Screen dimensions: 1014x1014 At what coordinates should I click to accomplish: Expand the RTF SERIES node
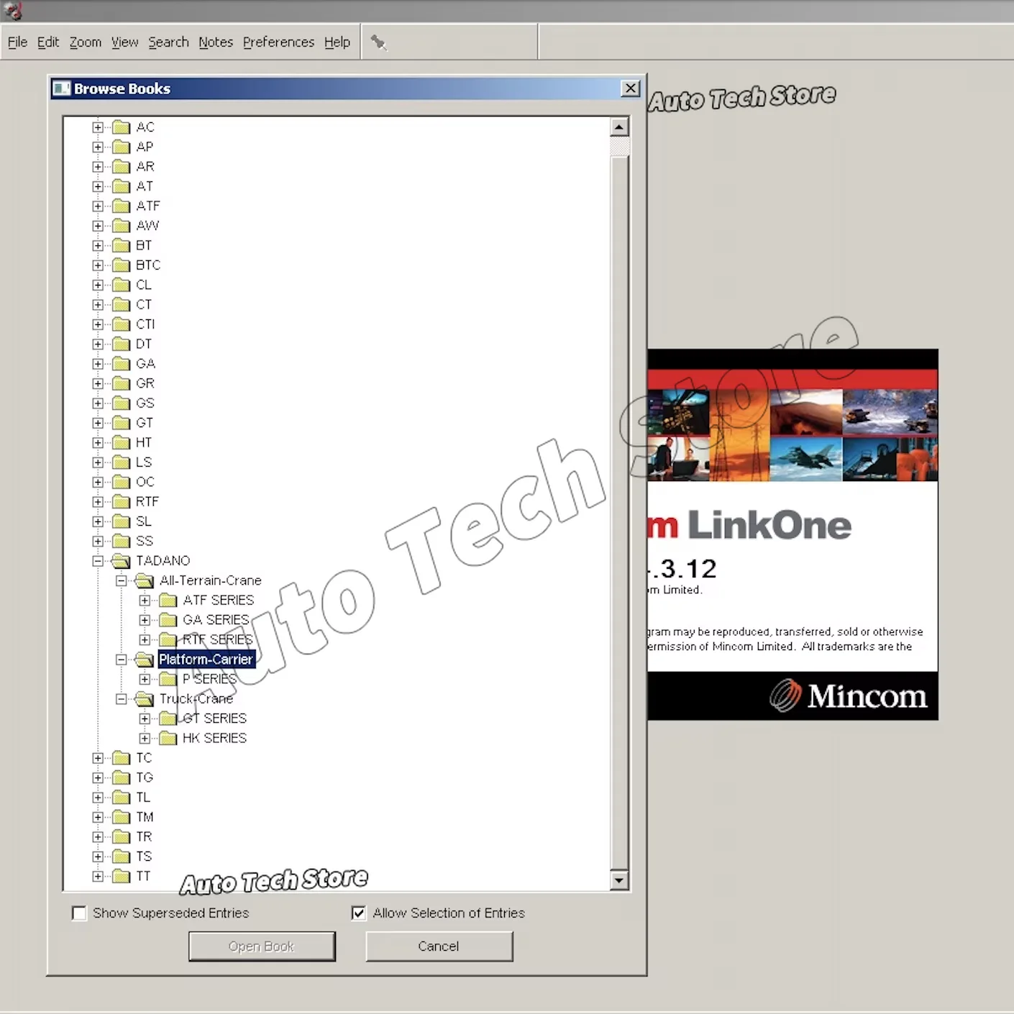145,640
